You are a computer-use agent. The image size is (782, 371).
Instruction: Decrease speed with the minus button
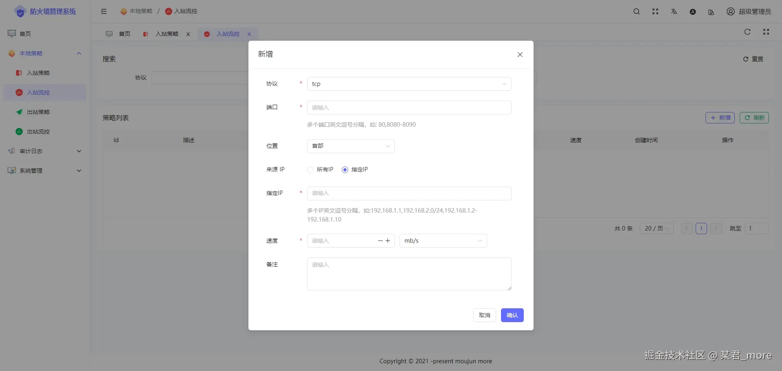[x=380, y=241]
